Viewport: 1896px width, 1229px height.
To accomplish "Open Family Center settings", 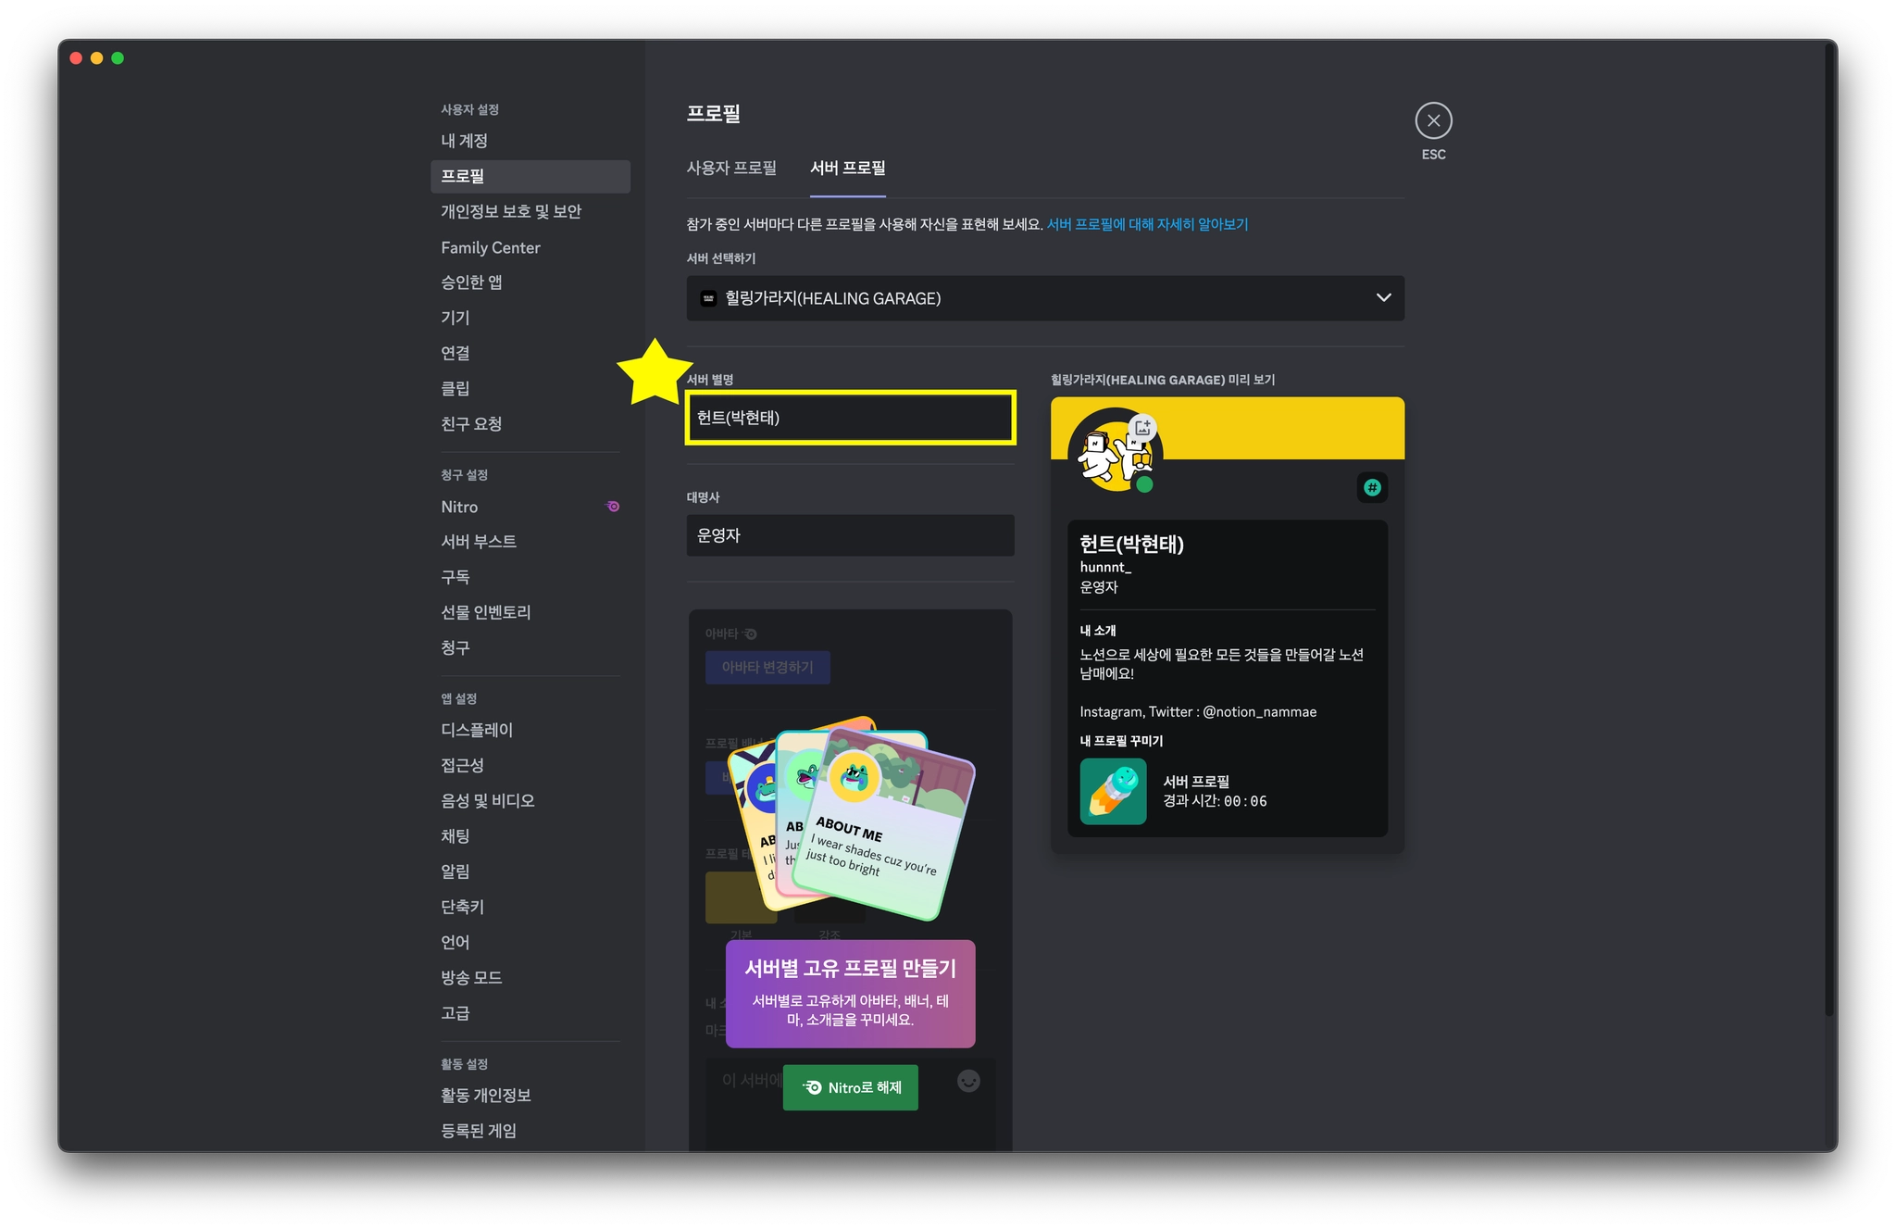I will (x=491, y=247).
